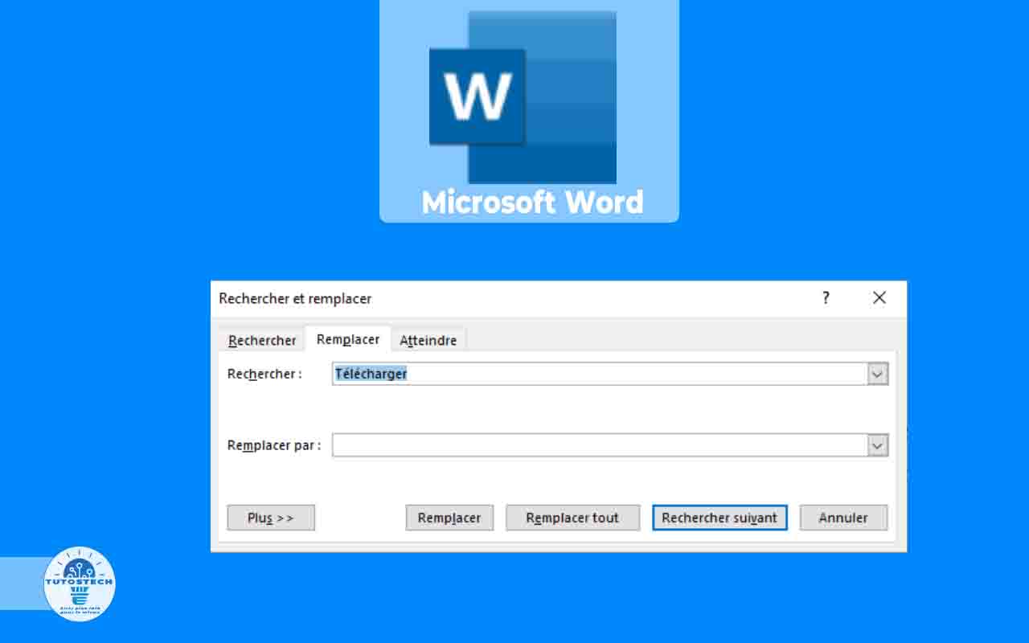
Task: Click the "Rechercher :" field label
Action: (x=264, y=374)
